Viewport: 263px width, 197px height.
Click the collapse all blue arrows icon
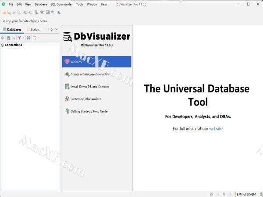(28, 38)
